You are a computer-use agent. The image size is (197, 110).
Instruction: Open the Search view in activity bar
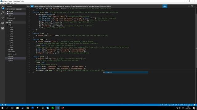click(2, 13)
